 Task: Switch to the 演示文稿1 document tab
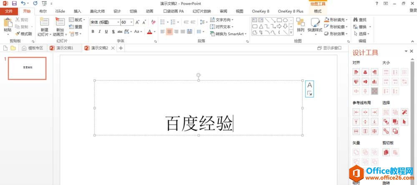pyautogui.click(x=64, y=48)
